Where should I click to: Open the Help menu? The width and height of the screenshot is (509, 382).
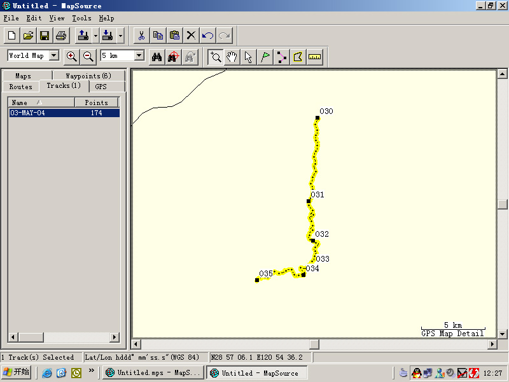pyautogui.click(x=106, y=18)
